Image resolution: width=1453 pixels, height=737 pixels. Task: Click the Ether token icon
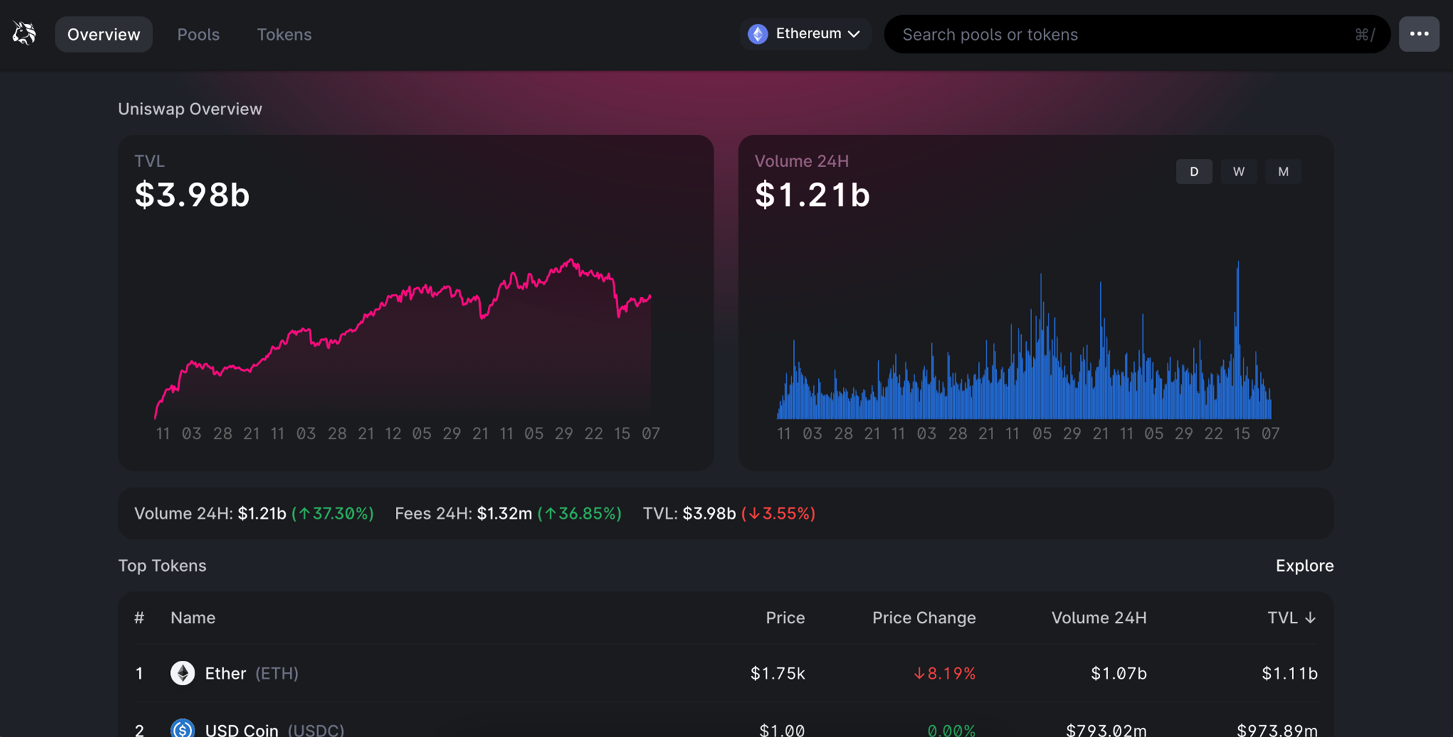pos(182,673)
